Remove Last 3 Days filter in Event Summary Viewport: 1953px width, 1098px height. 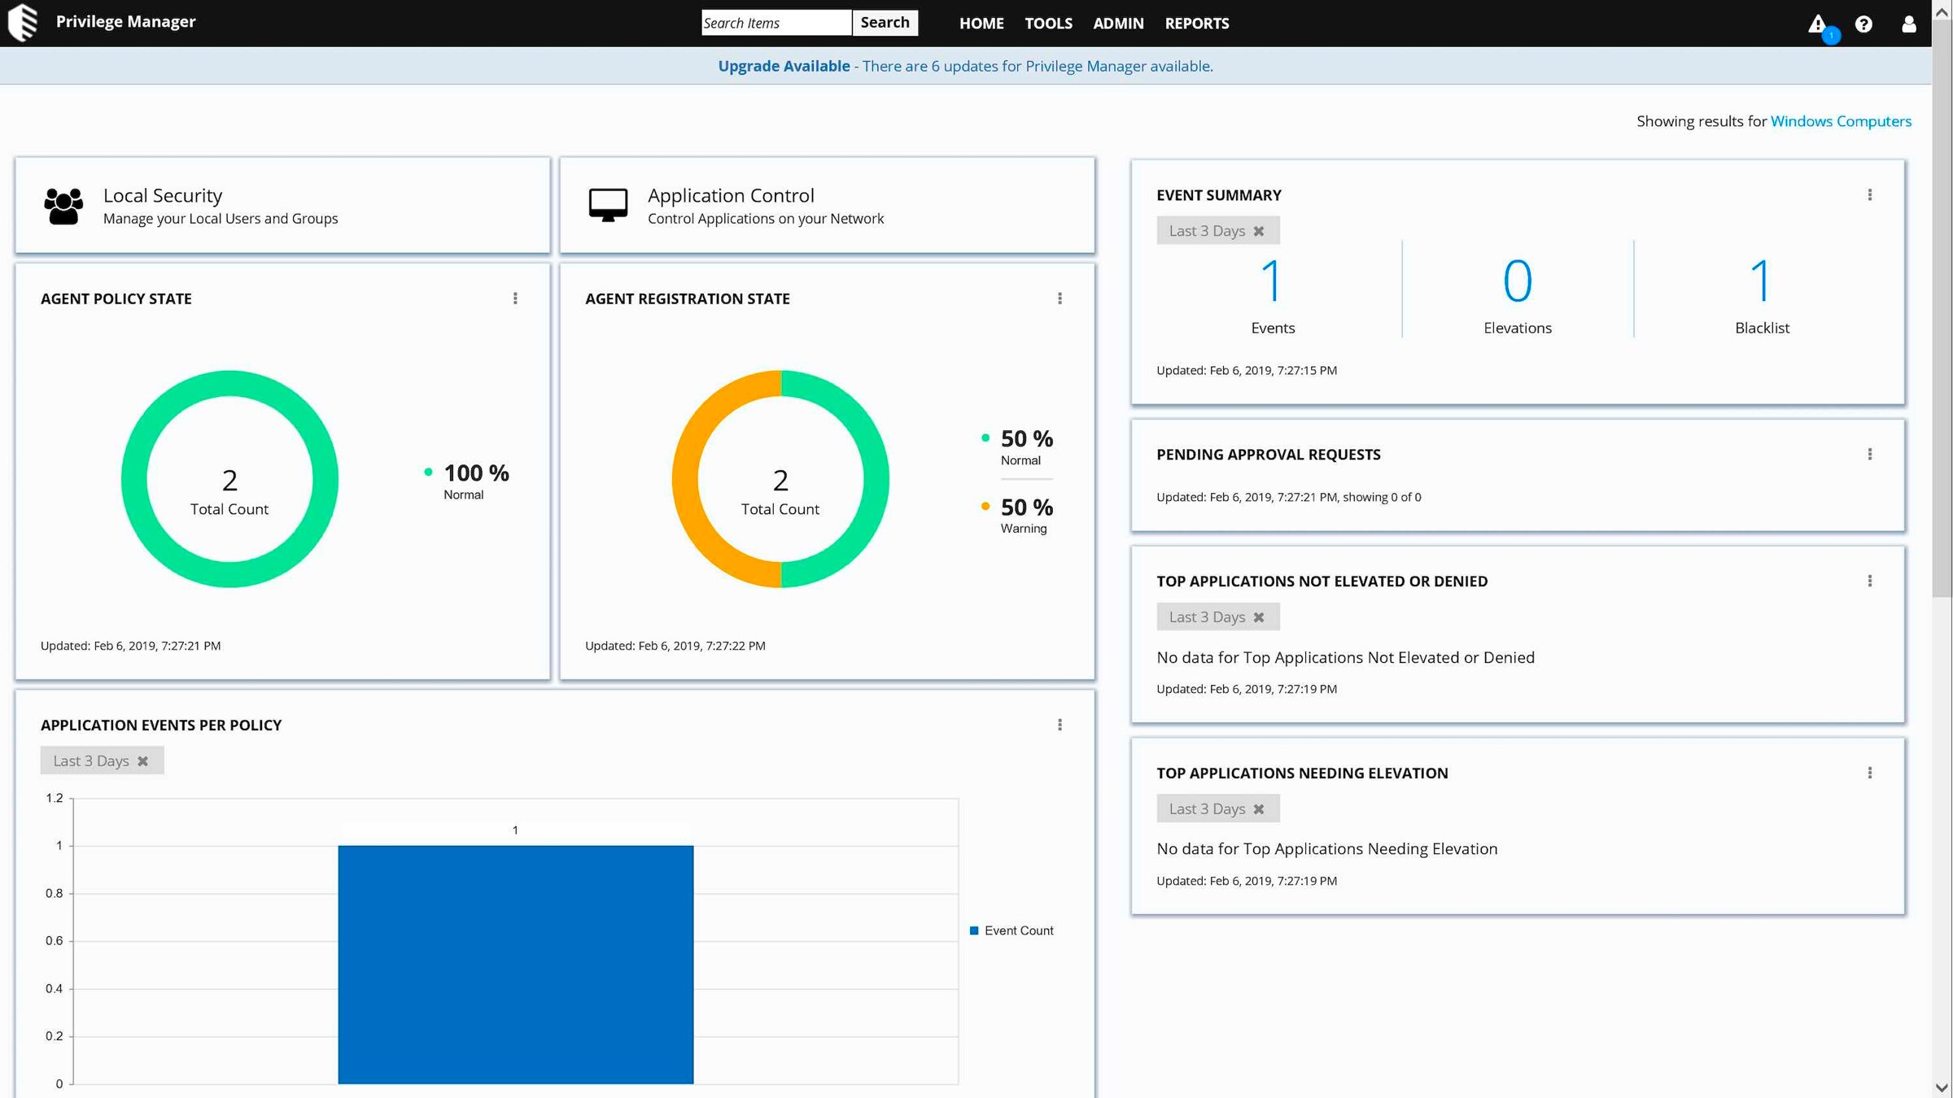1259,231
